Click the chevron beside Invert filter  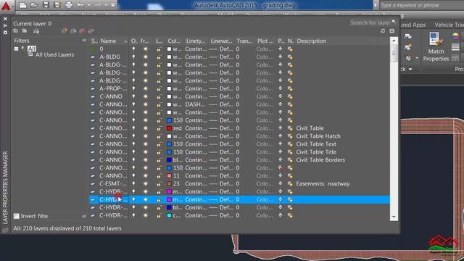(84, 216)
